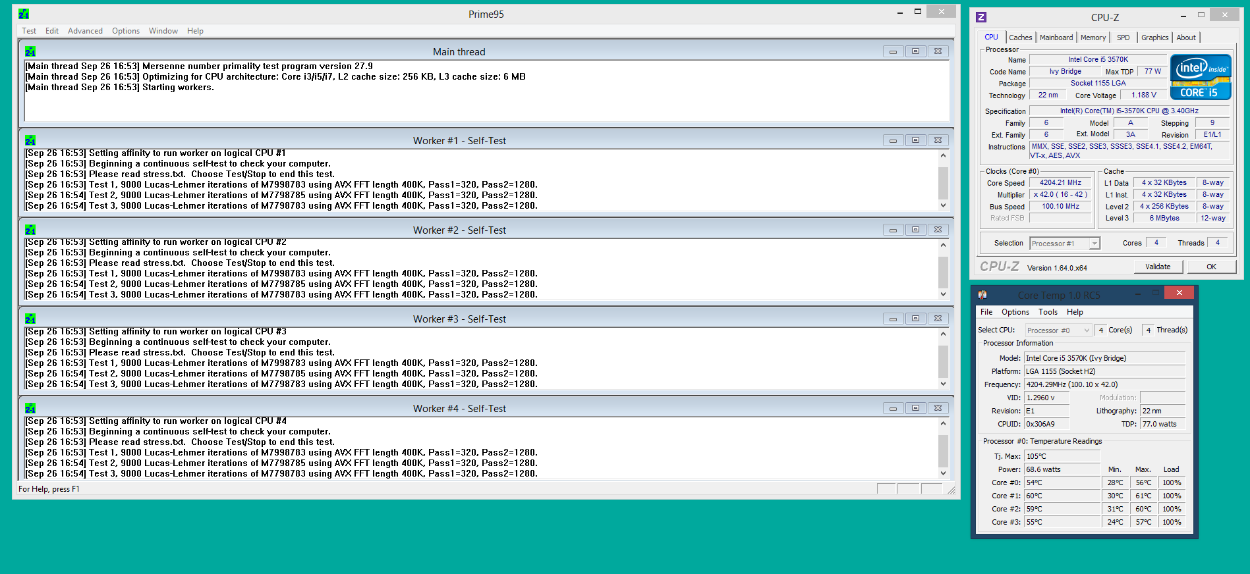Open the Help menu in Core Temp
The height and width of the screenshot is (574, 1250).
(1075, 312)
